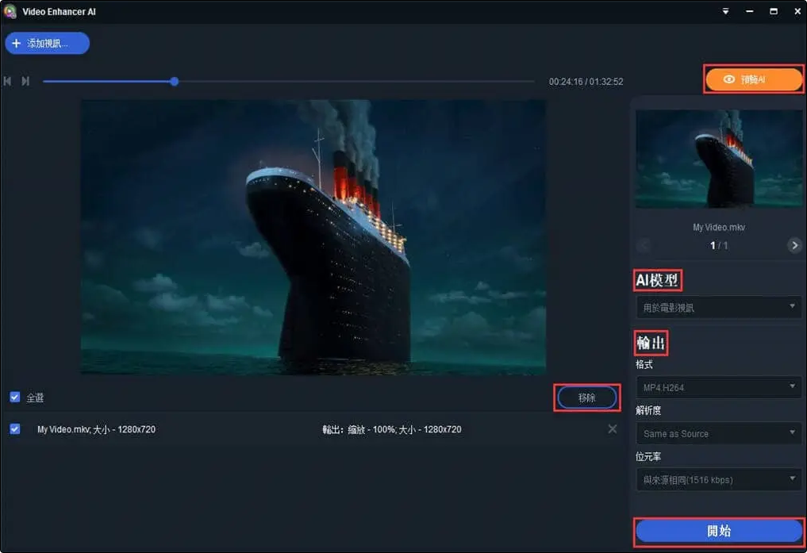
Task: Click the next video arrow below the thumbnail
Action: 794,245
